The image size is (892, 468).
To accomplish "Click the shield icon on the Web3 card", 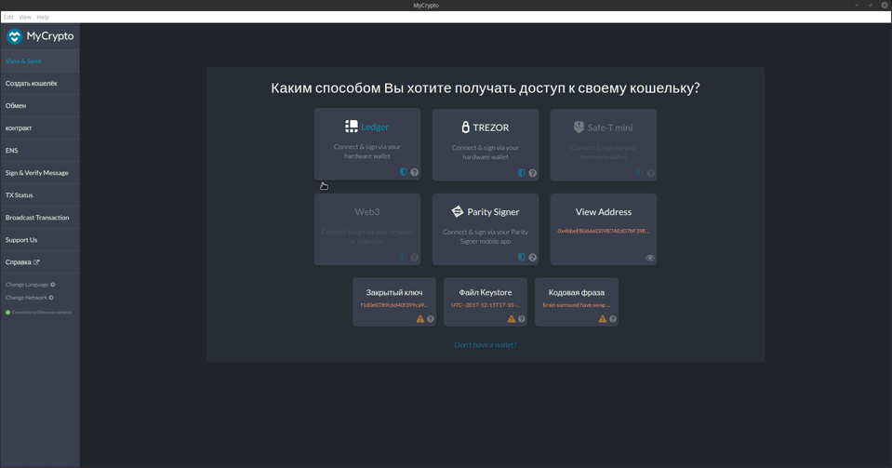I will tap(404, 258).
